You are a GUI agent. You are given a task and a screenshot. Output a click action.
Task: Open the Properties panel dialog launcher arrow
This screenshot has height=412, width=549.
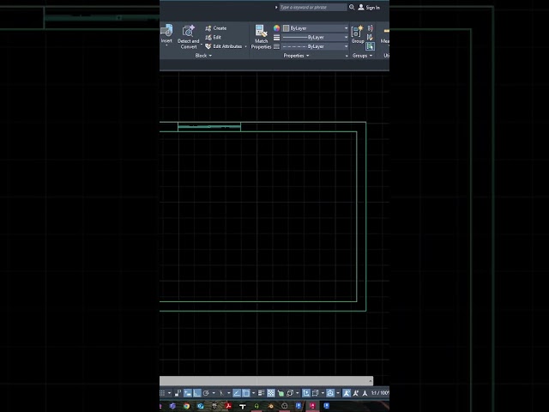347,56
